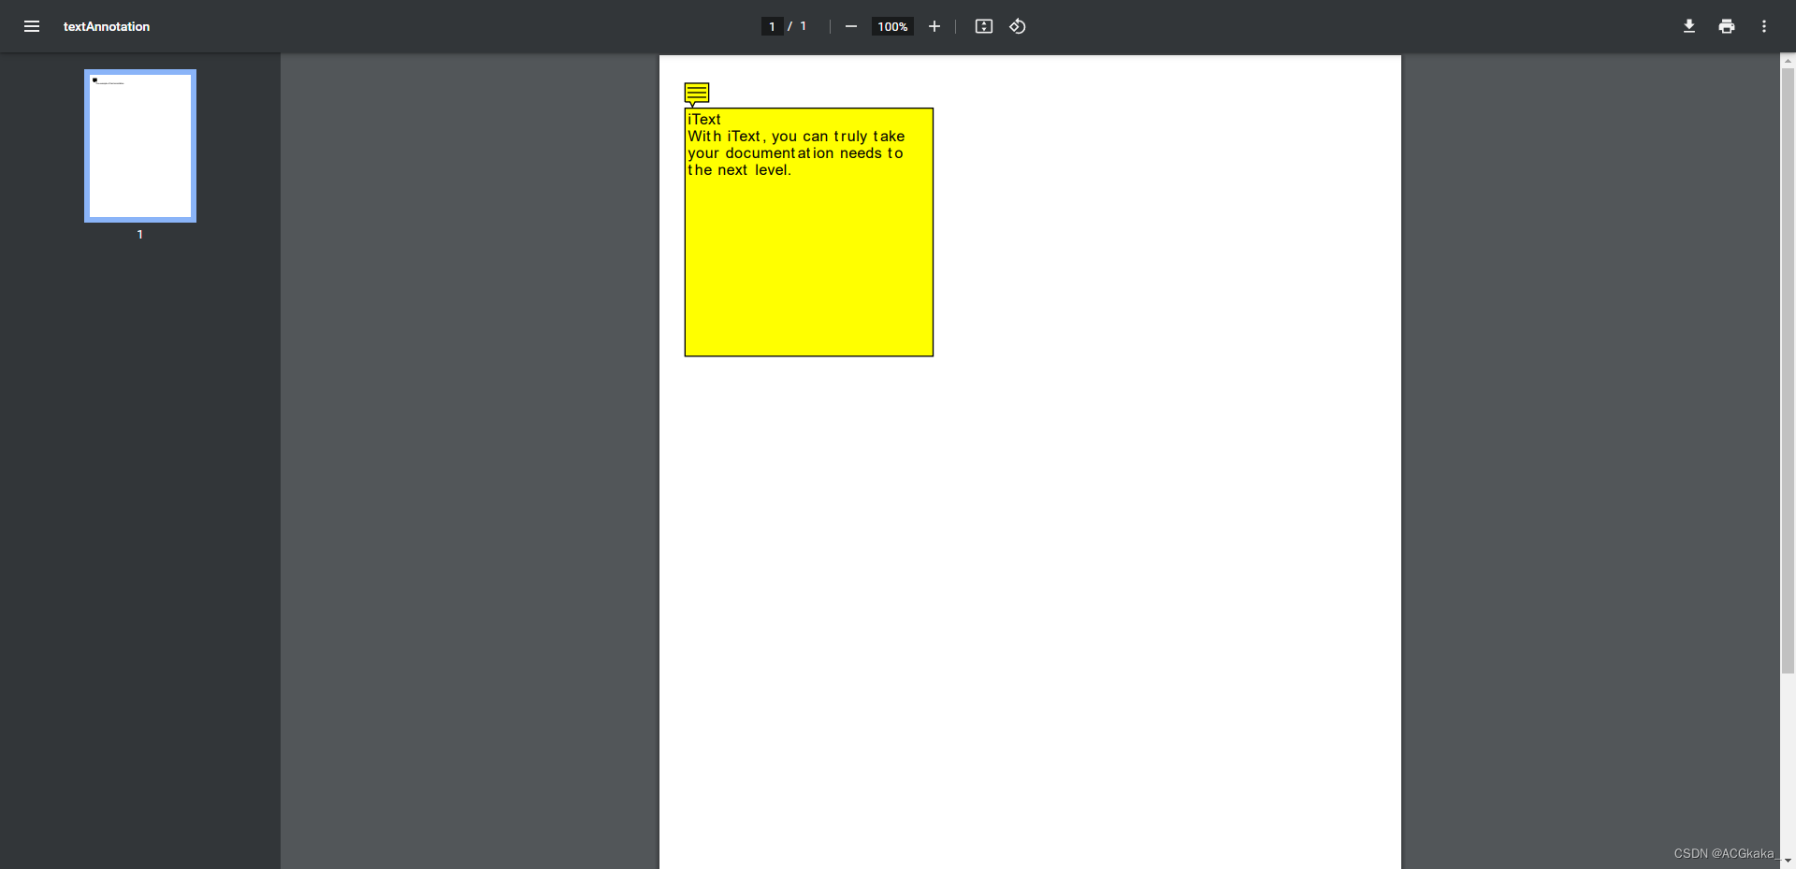Image resolution: width=1796 pixels, height=869 pixels.
Task: Click the "the next level." text line
Action: point(739,170)
